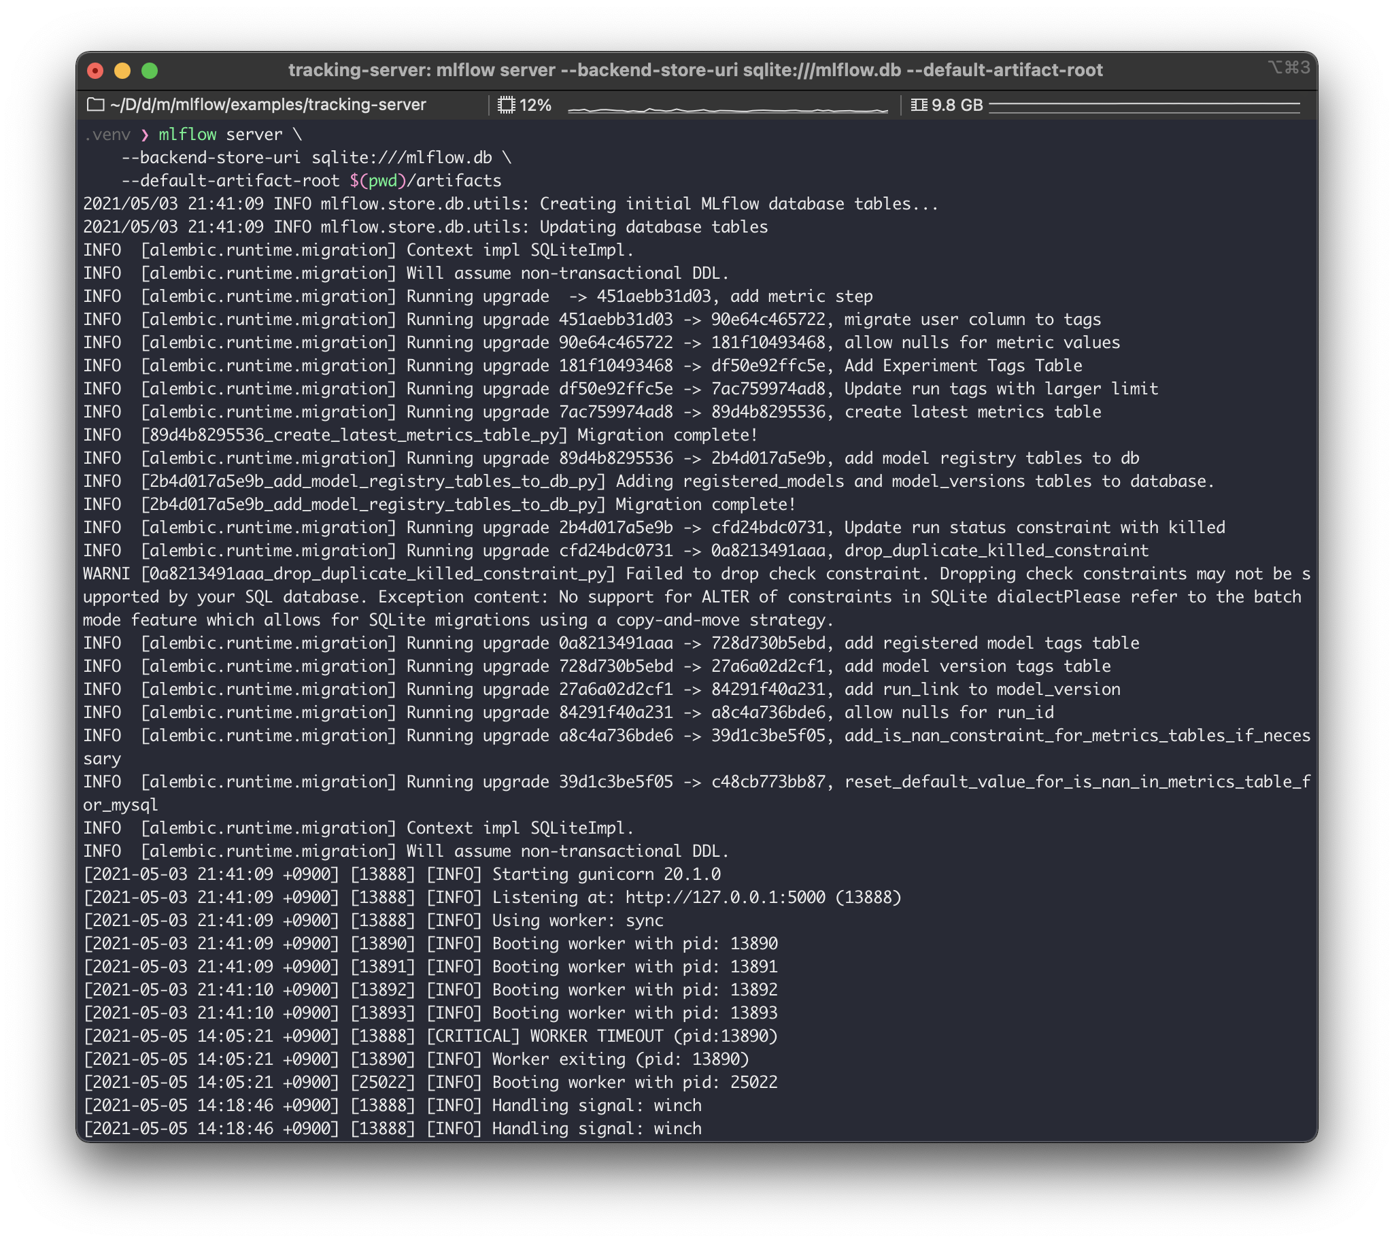
Task: Click the Starting gunicorn 20.1.0 line
Action: pos(606,874)
